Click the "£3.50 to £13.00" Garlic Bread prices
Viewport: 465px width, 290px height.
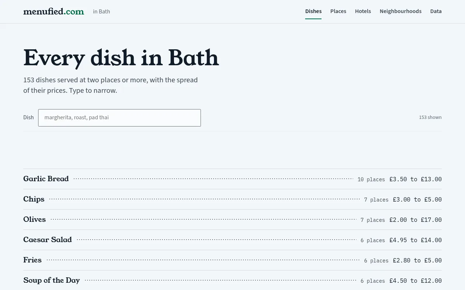click(415, 179)
